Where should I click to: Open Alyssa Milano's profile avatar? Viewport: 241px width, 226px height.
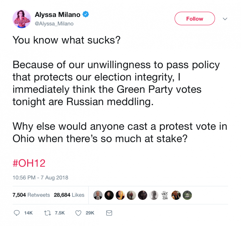pyautogui.click(x=22, y=19)
